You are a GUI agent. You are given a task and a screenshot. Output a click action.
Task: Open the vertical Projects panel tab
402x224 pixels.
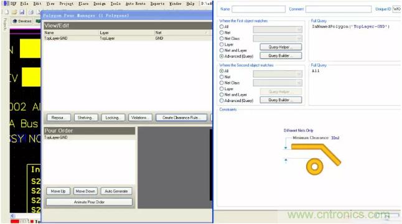(x=5, y=24)
